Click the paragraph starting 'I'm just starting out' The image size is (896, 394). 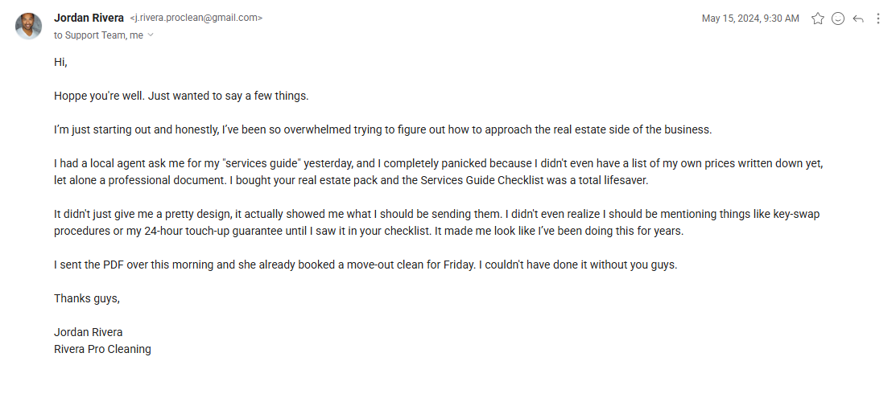pyautogui.click(x=383, y=129)
